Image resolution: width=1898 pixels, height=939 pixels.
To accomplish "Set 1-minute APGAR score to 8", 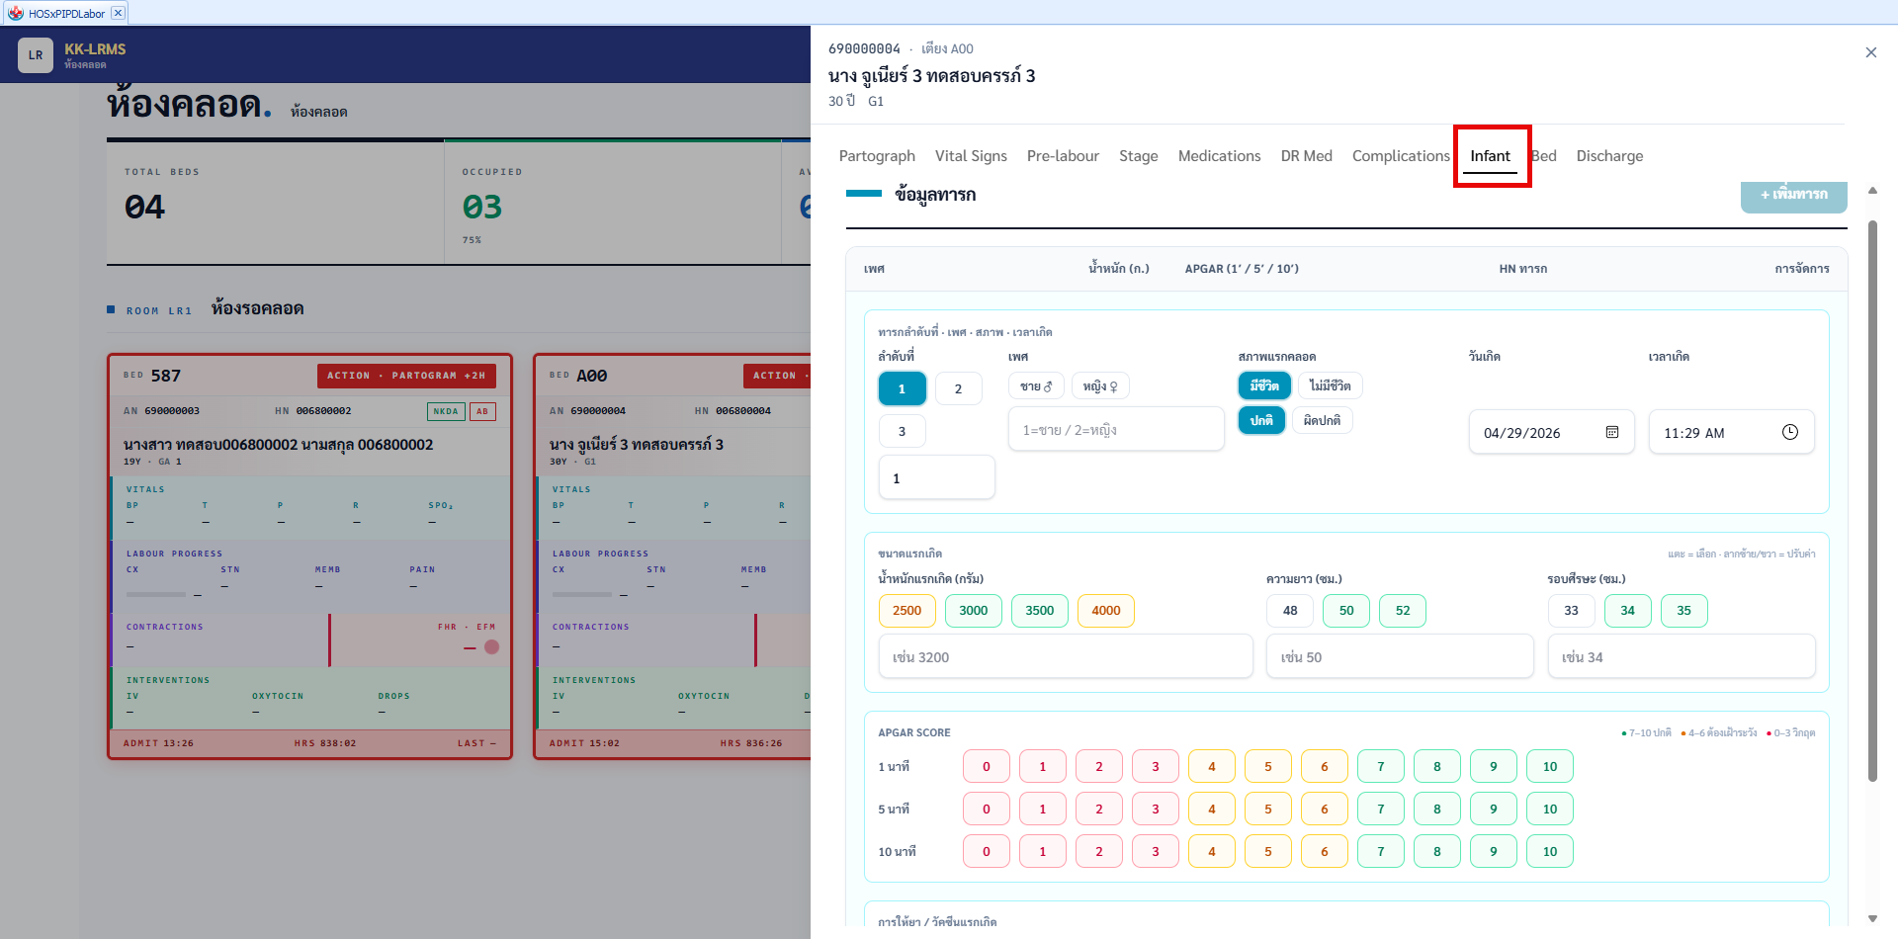I will click(1436, 767).
